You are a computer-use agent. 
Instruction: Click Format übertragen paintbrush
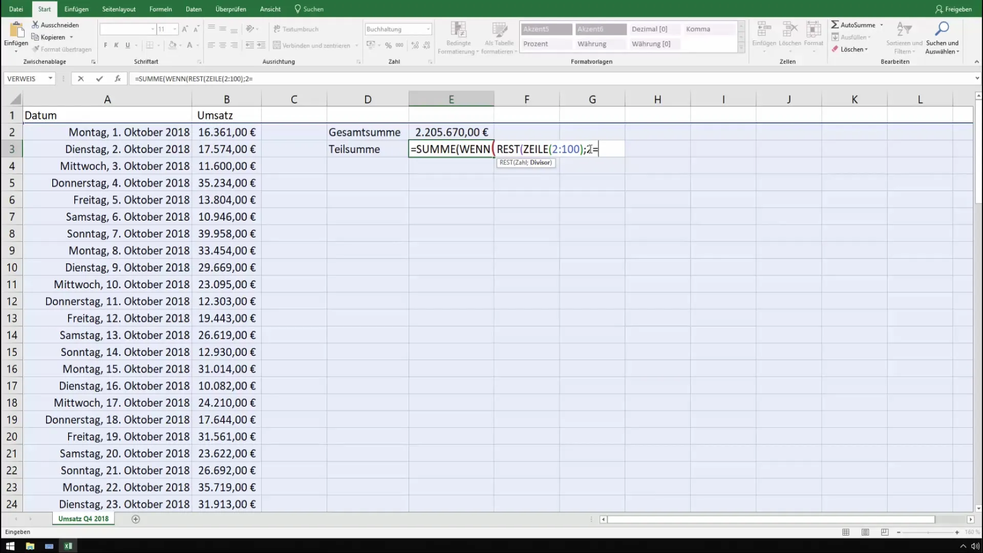(x=61, y=49)
